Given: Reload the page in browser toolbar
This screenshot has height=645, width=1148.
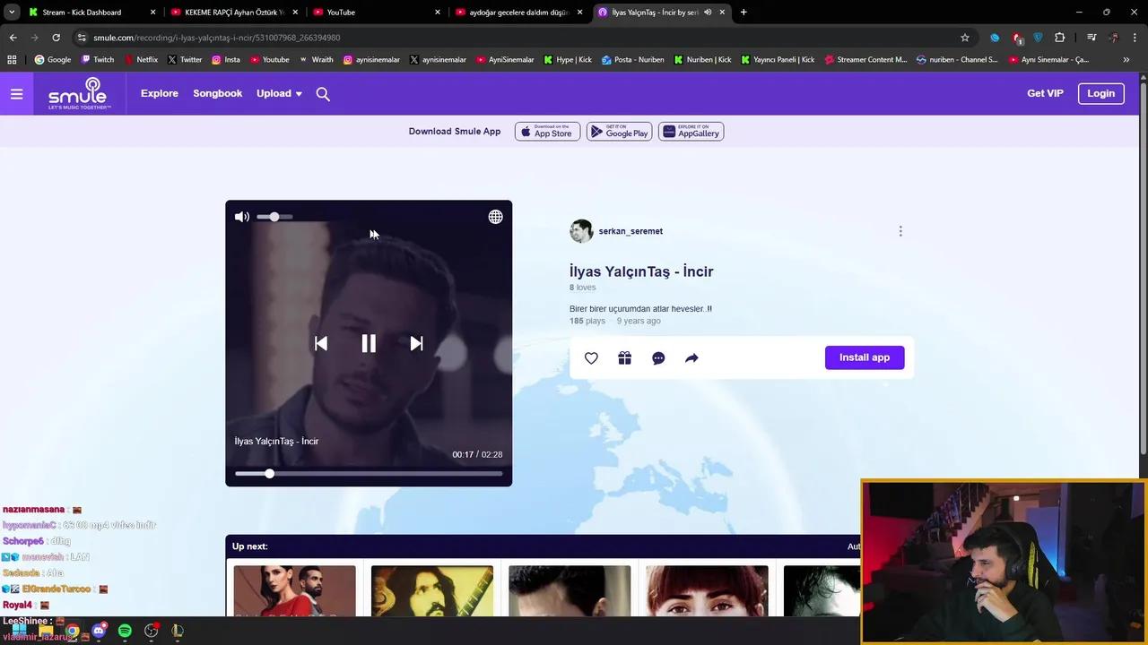Looking at the screenshot, I should [x=56, y=38].
